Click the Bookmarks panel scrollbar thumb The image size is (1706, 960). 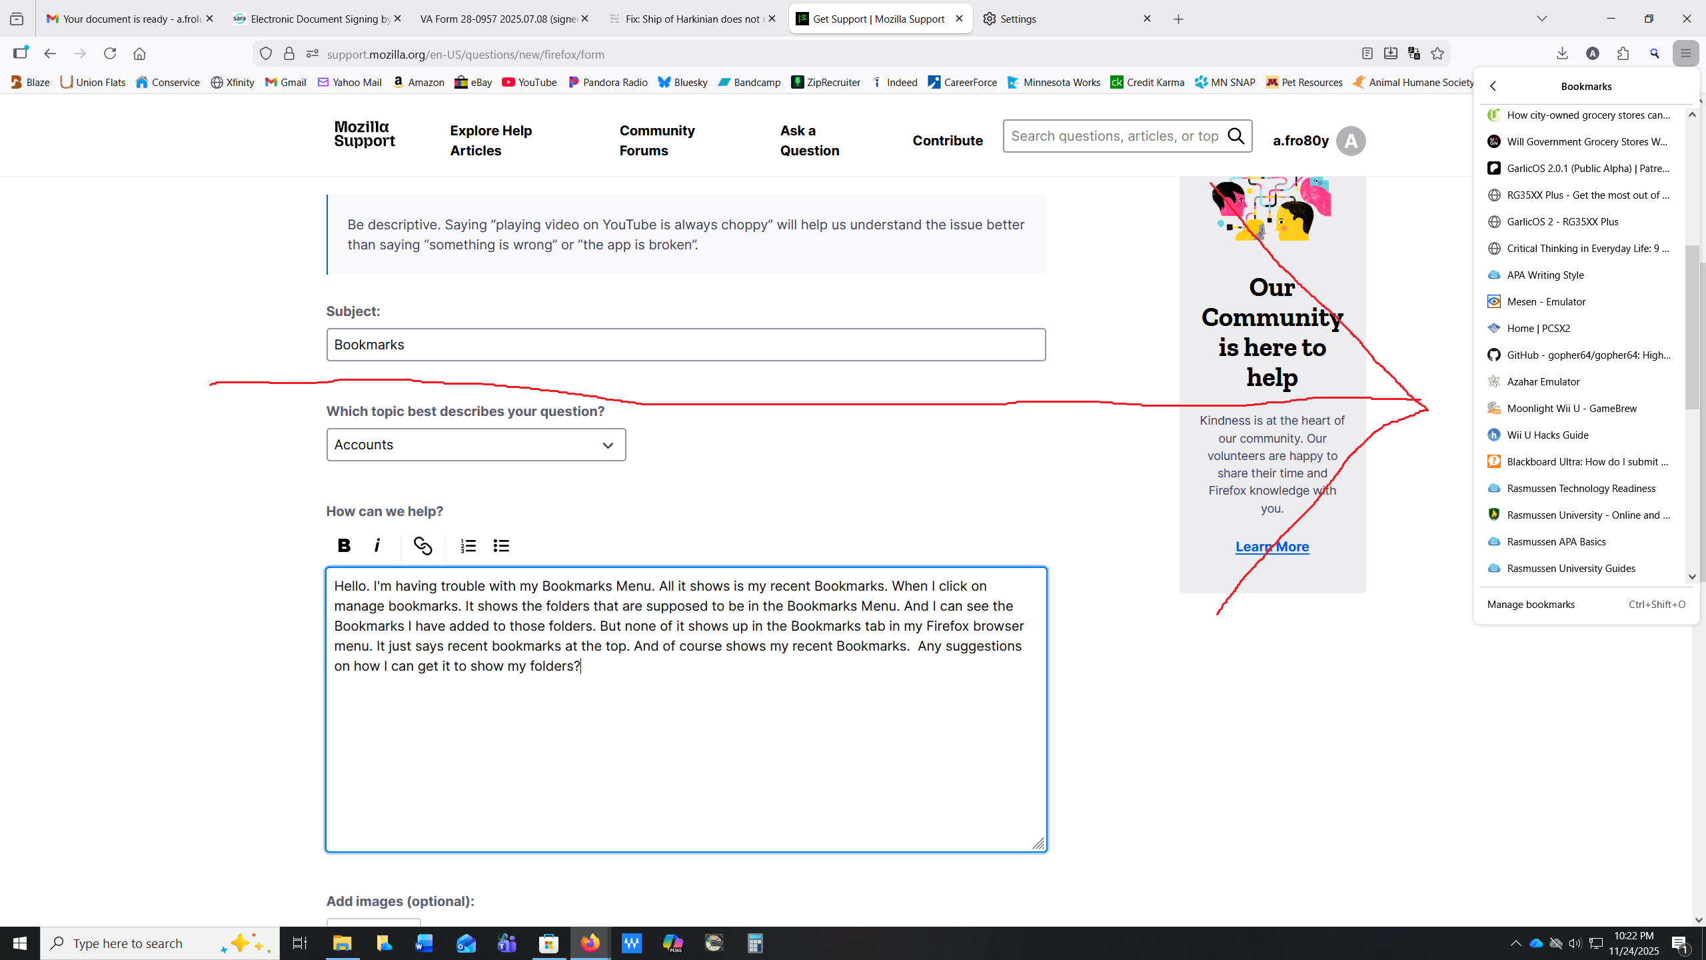click(1691, 327)
